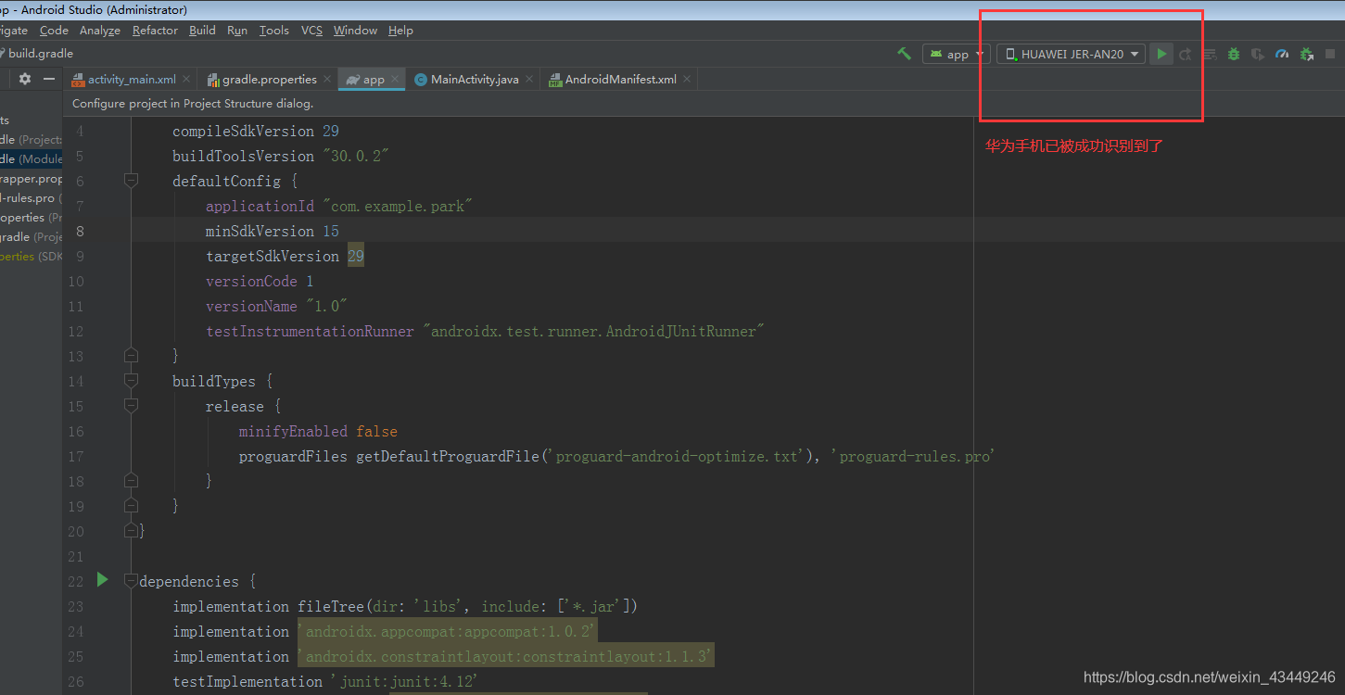The image size is (1345, 695).
Task: Close the app editor tab
Action: (x=396, y=80)
